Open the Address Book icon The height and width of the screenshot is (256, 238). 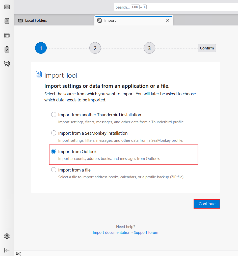coord(7,21)
